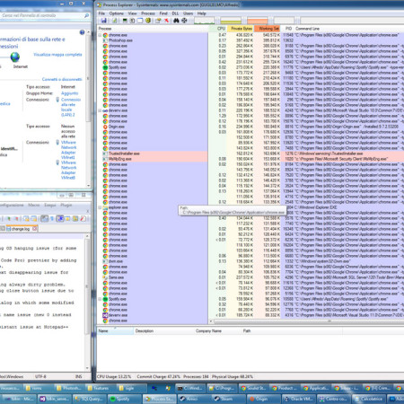The width and height of the screenshot is (404, 404).
Task: Select the Ssms.exe process row
Action: point(250,277)
